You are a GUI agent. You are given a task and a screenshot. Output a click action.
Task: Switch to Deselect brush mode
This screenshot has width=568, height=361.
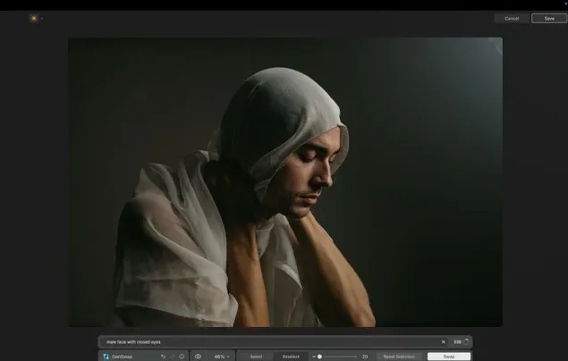[x=291, y=356]
